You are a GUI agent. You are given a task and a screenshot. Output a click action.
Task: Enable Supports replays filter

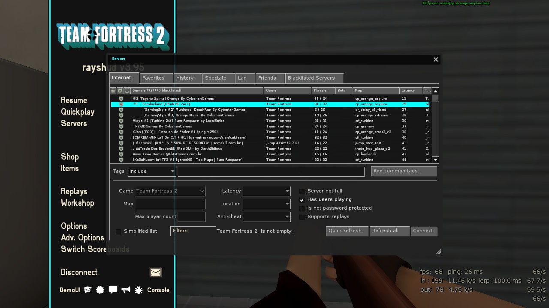[302, 217]
